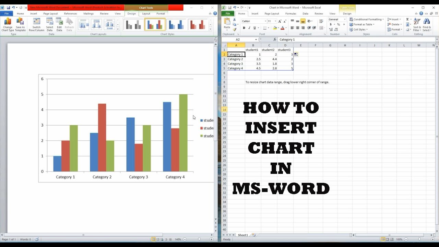This screenshot has width=439, height=247.
Task: Switch to Word Insert tab
Action: click(34, 14)
